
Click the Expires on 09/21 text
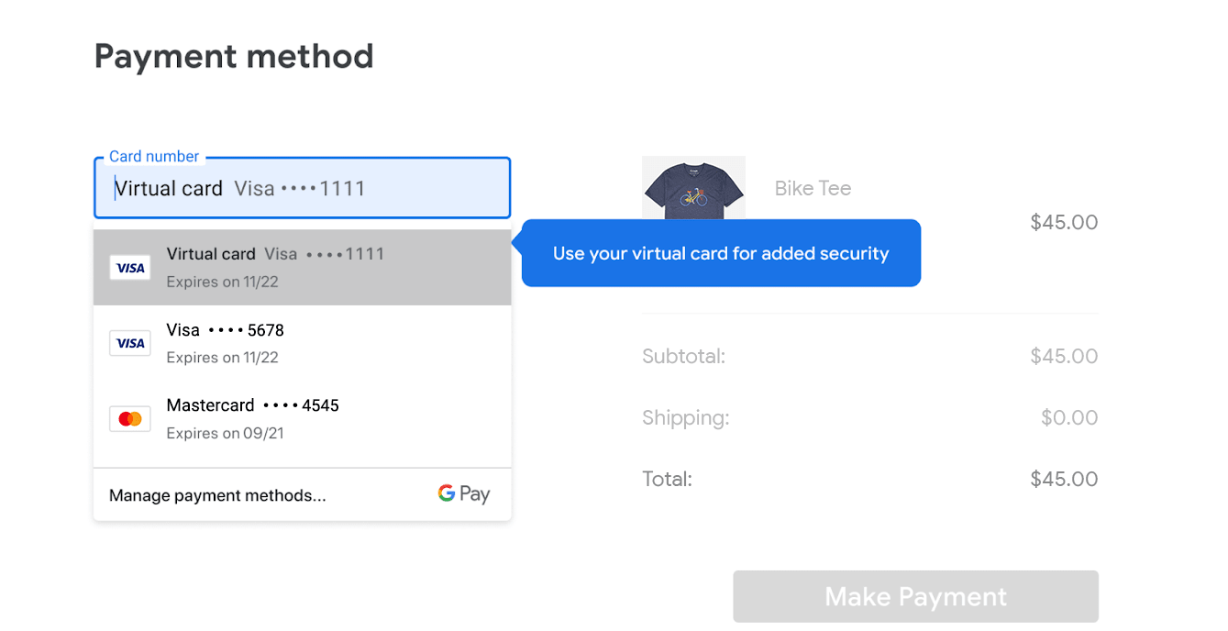pyautogui.click(x=225, y=433)
